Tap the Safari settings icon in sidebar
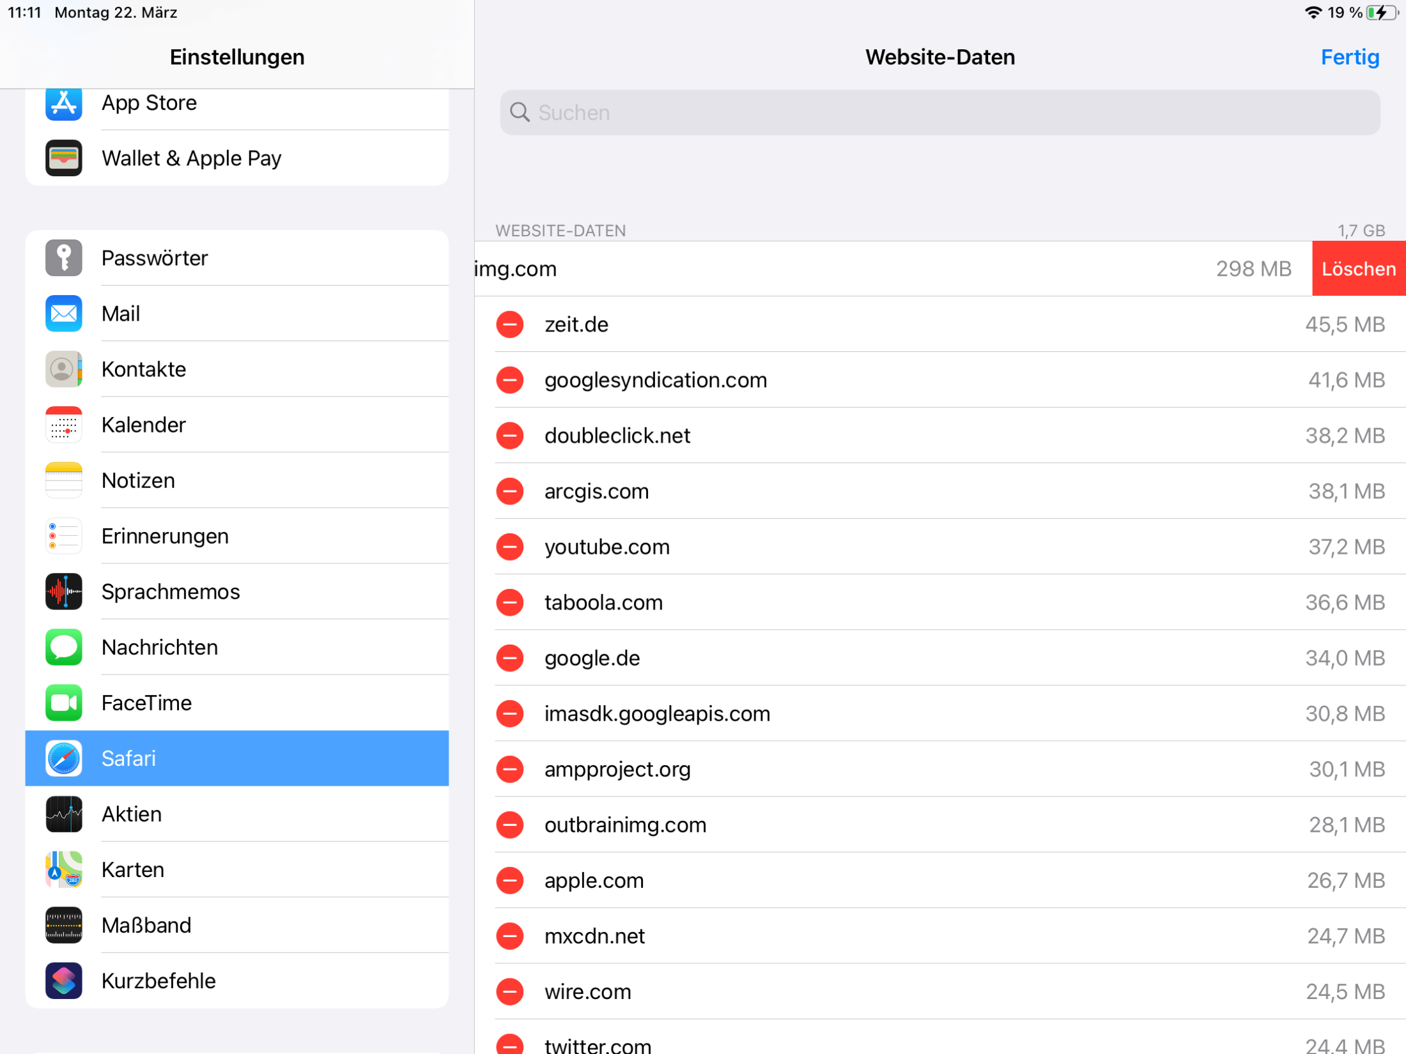Viewport: 1406px width, 1054px height. (63, 758)
